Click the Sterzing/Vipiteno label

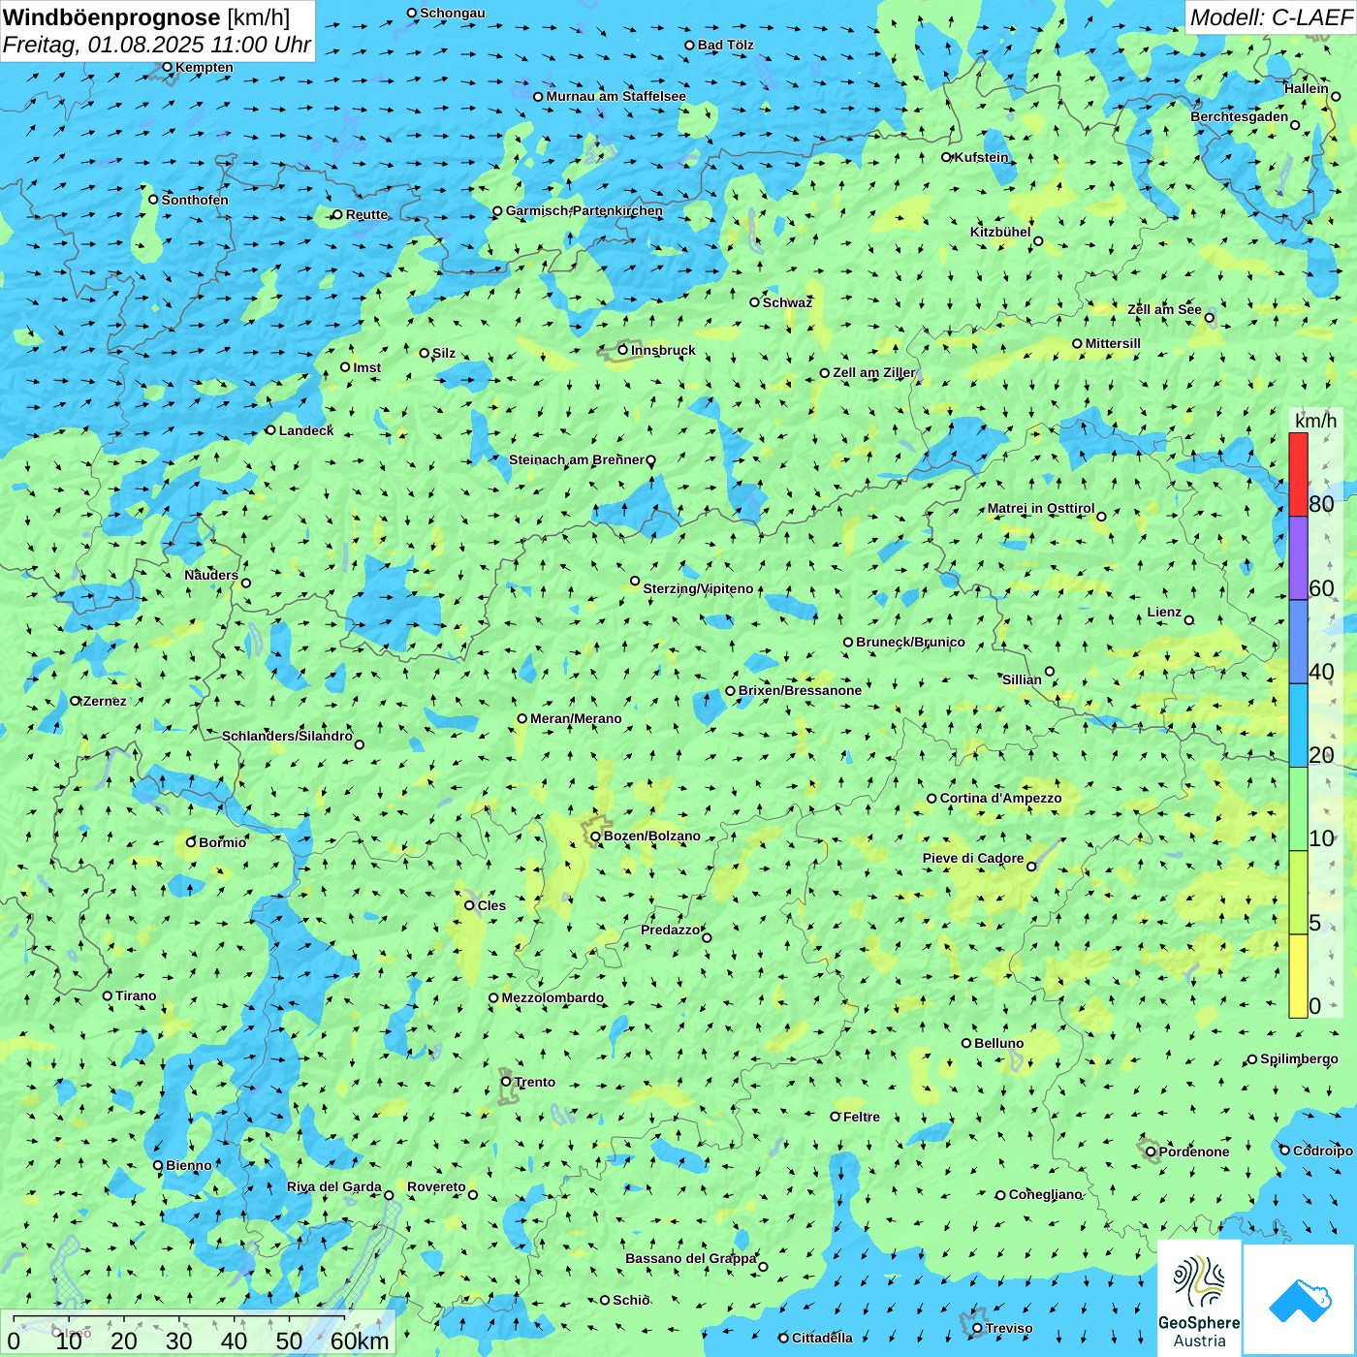point(698,588)
